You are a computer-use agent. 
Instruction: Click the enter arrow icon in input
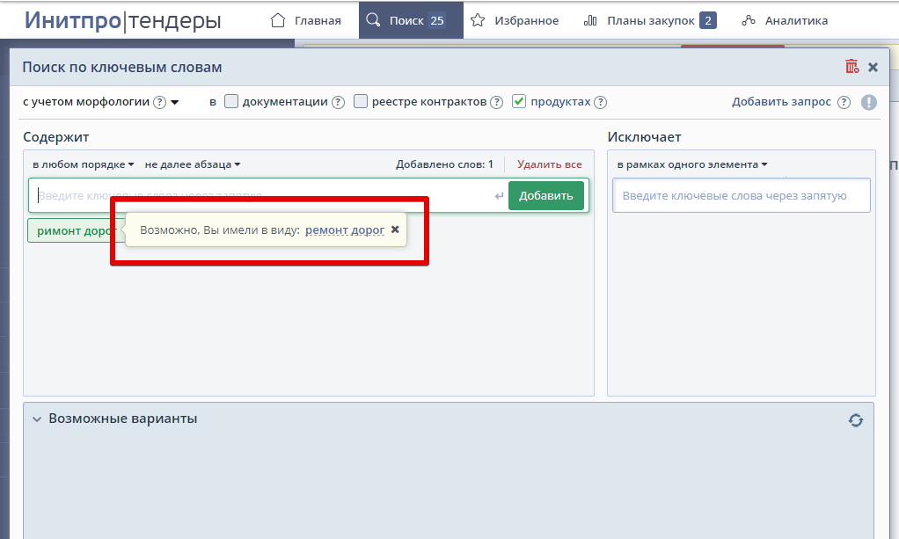click(x=499, y=196)
